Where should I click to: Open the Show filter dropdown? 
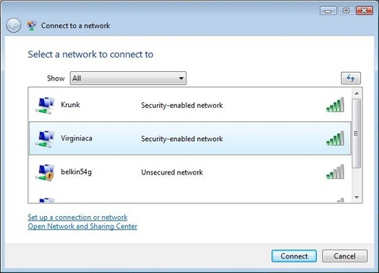click(x=128, y=78)
